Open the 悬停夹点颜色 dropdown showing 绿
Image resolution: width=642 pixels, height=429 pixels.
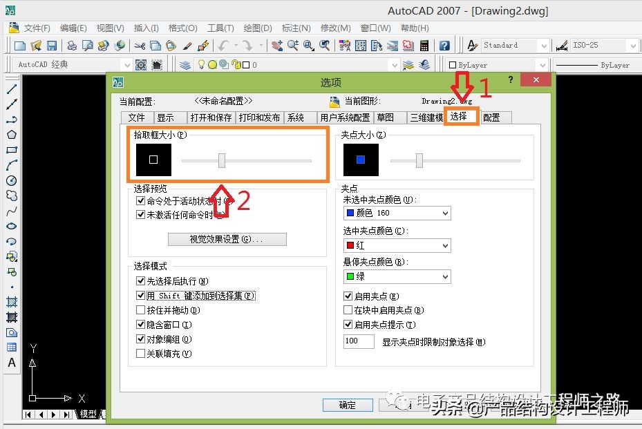pos(397,276)
